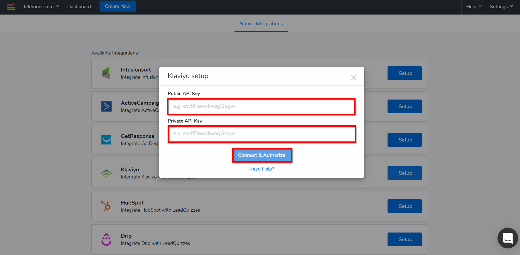Viewport: 520px width, 255px height.
Task: Click Setup for ActiveCampaign
Action: (405, 106)
